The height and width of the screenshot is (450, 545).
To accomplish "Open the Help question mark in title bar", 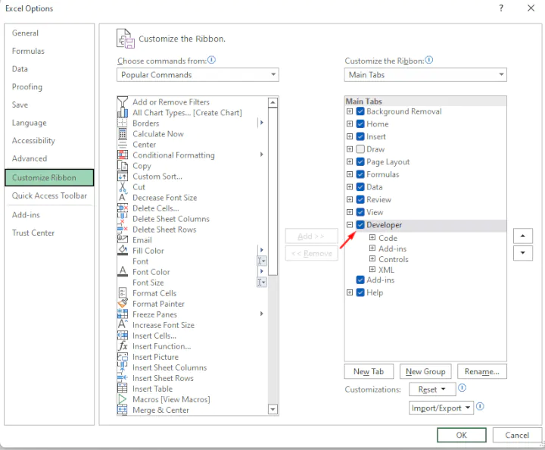I will [501, 8].
